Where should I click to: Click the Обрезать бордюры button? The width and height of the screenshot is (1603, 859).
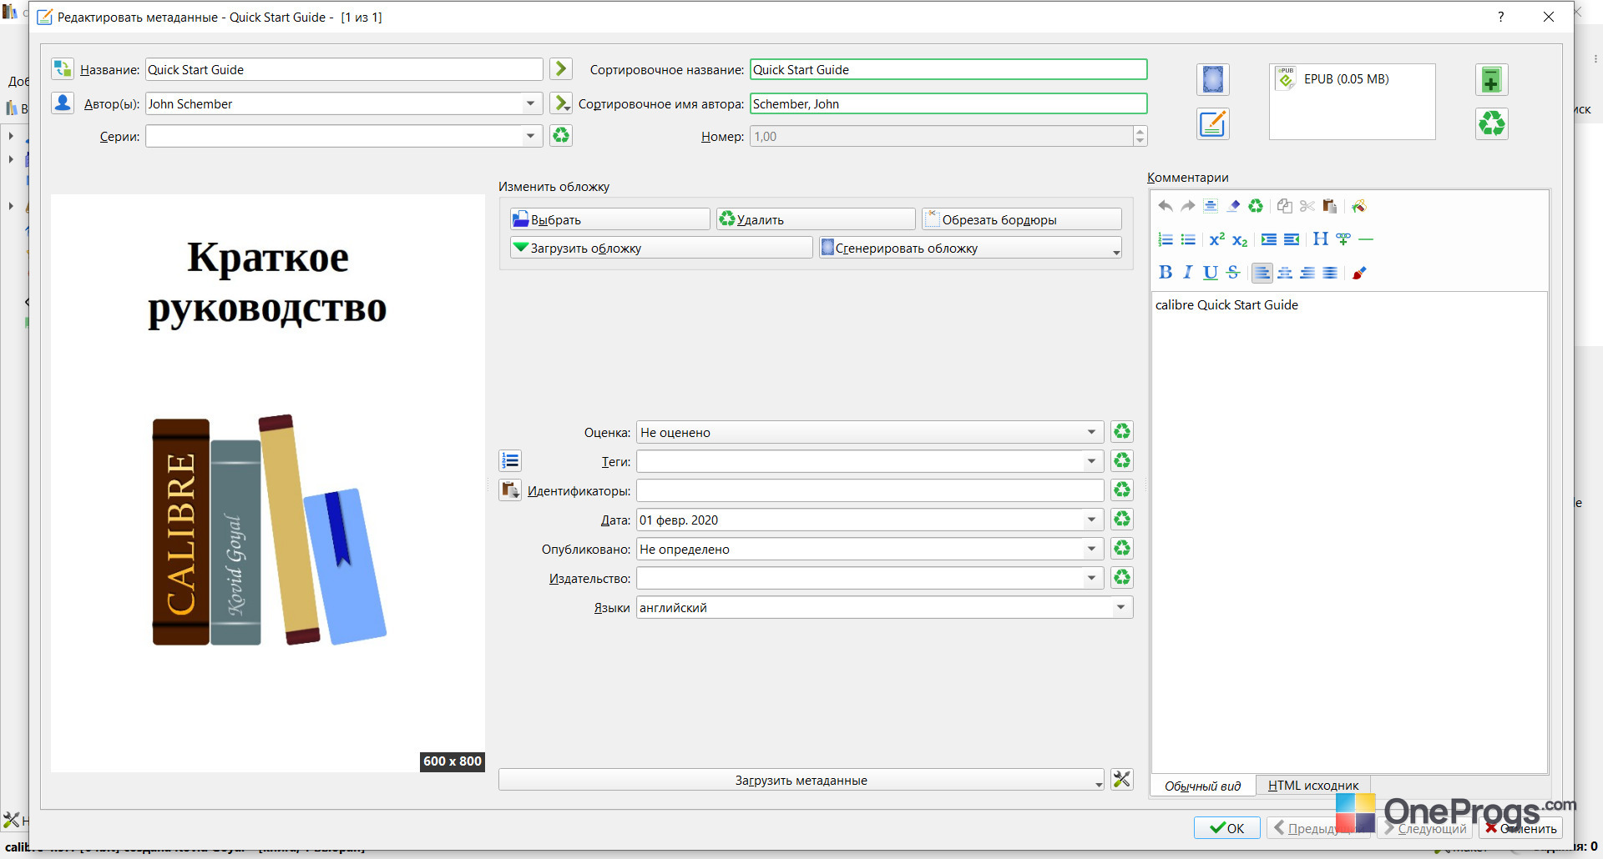[x=1022, y=219]
